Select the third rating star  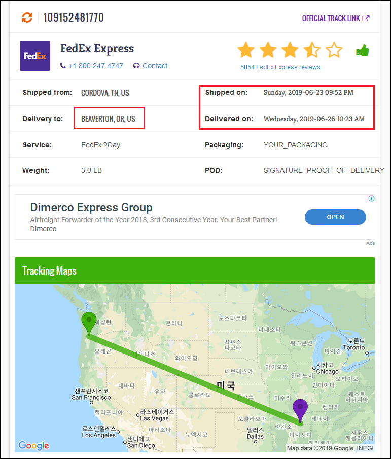(x=290, y=50)
